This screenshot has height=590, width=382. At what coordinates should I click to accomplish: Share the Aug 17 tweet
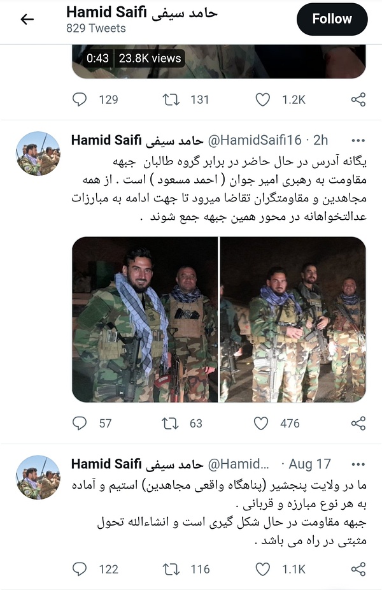pyautogui.click(x=358, y=570)
